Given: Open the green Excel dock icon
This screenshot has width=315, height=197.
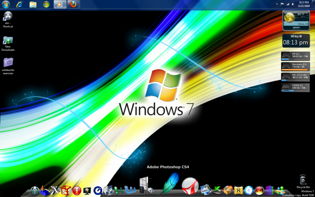Looking at the screenshot, I should point(119,190).
